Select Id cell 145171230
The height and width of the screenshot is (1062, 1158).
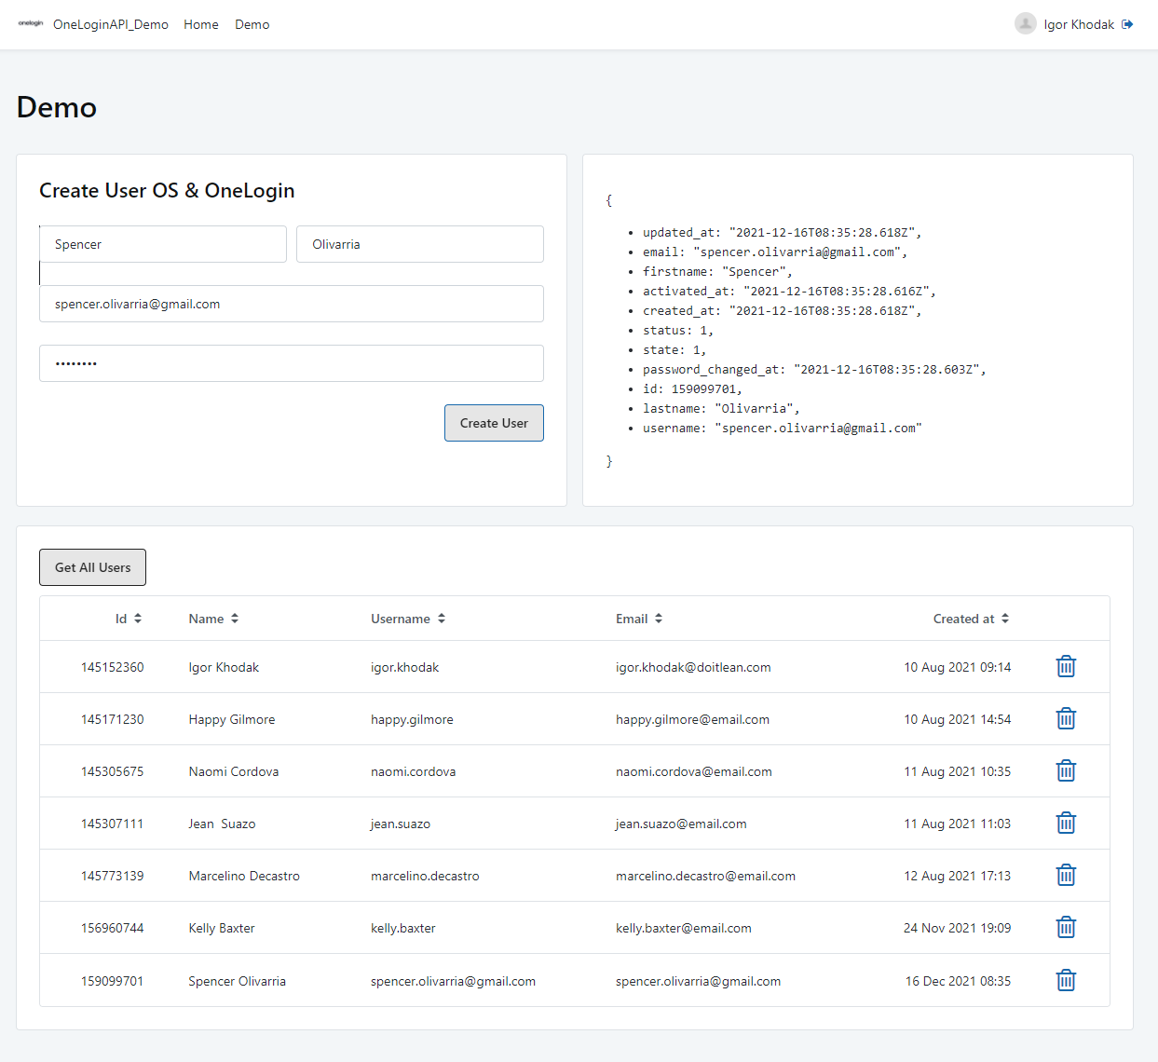113,719
